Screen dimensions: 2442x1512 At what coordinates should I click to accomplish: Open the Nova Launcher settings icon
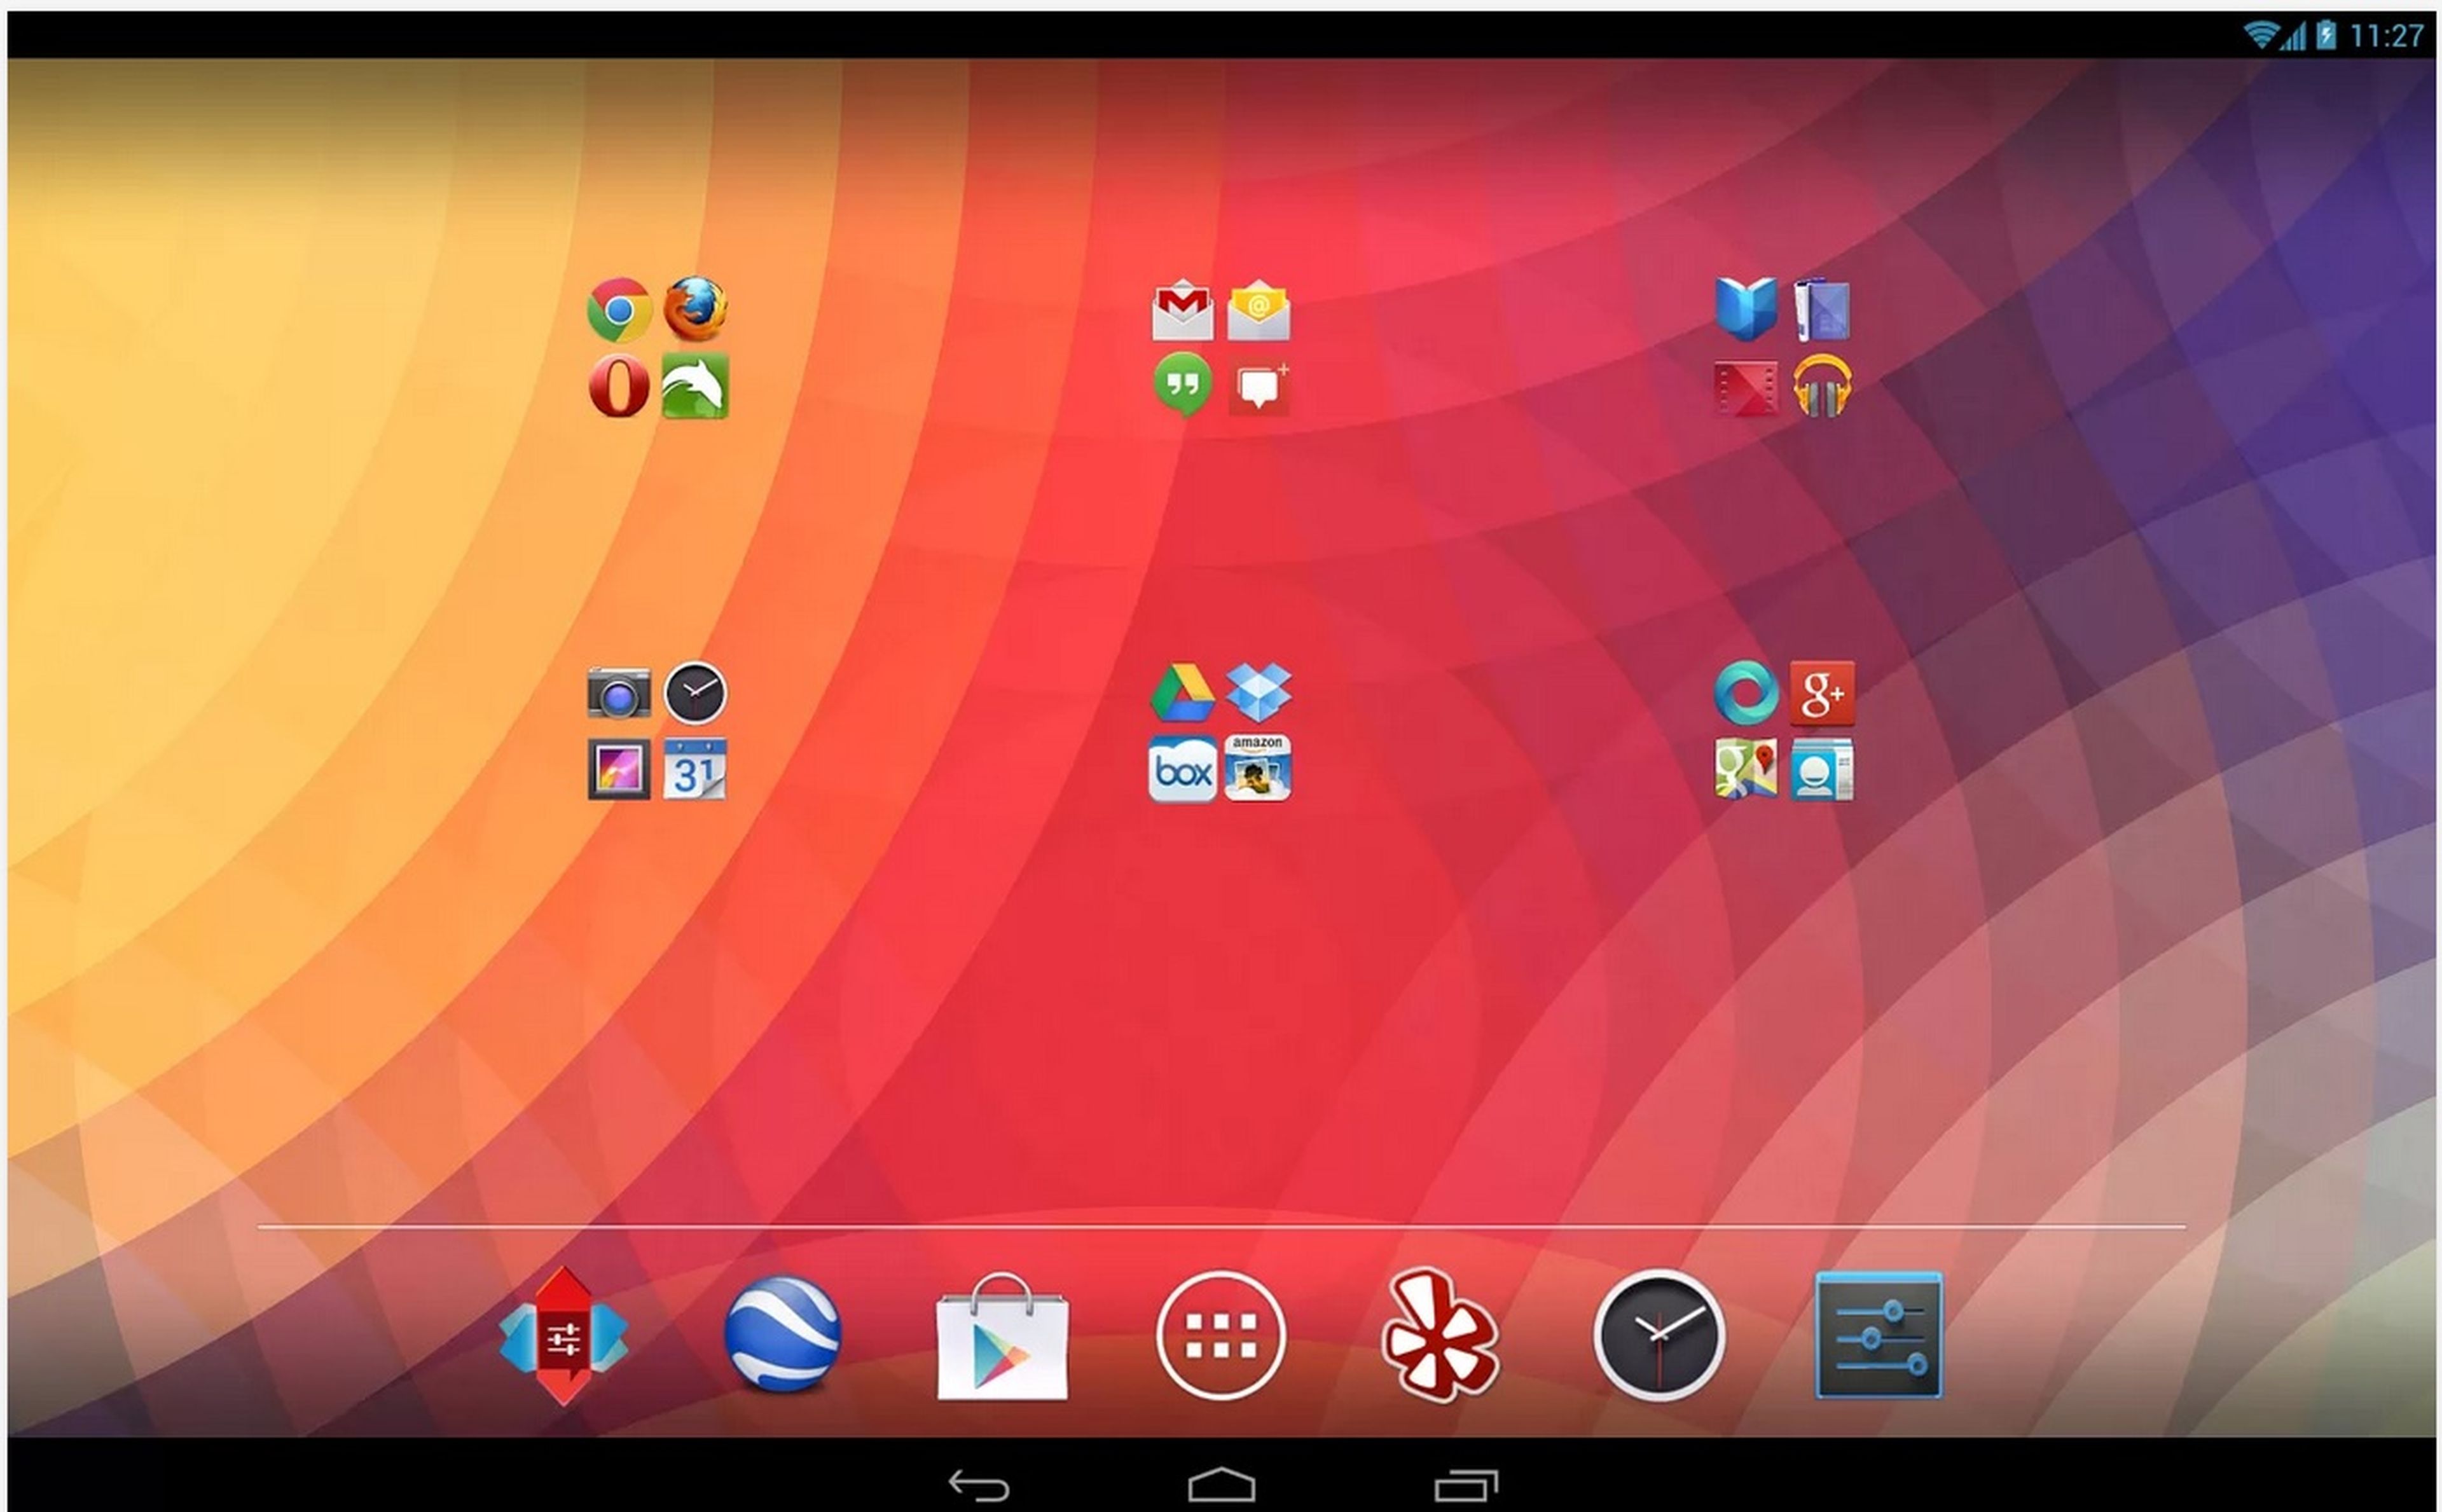[x=563, y=1336]
